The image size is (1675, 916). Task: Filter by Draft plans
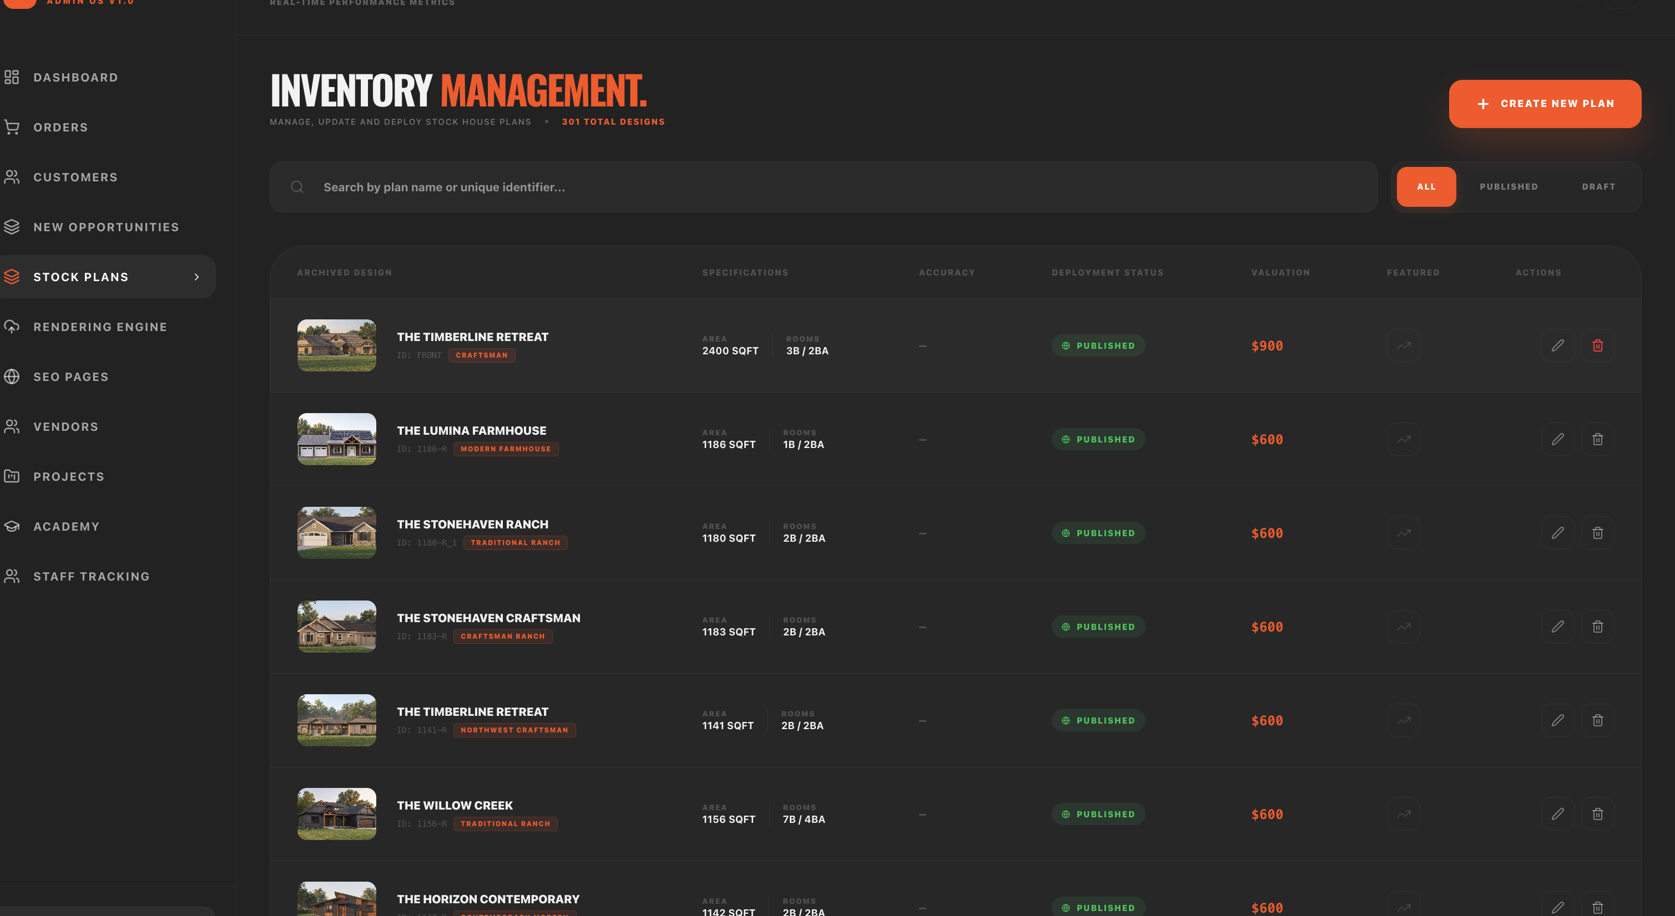point(1598,187)
